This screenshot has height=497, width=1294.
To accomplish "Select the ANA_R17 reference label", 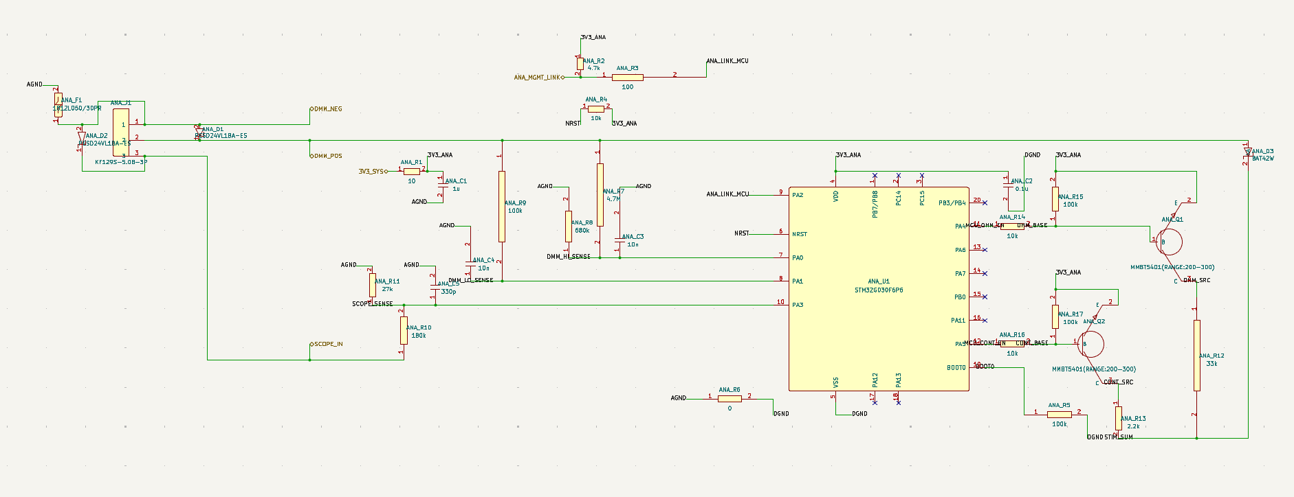I will (x=1071, y=314).
